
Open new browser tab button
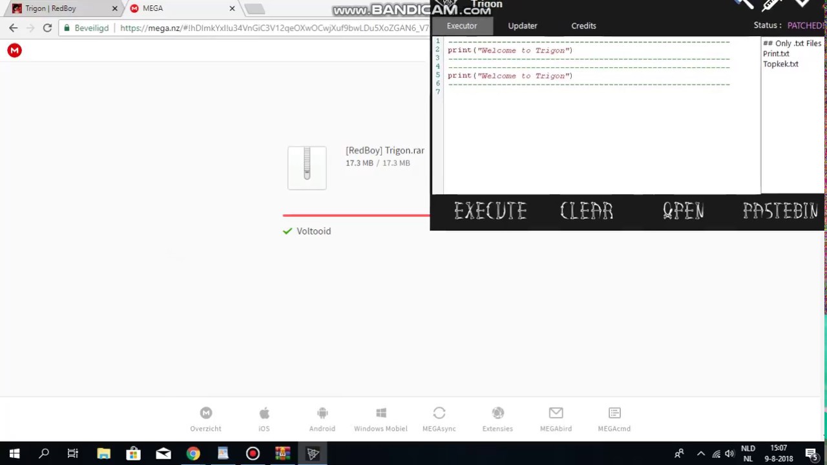coord(255,9)
